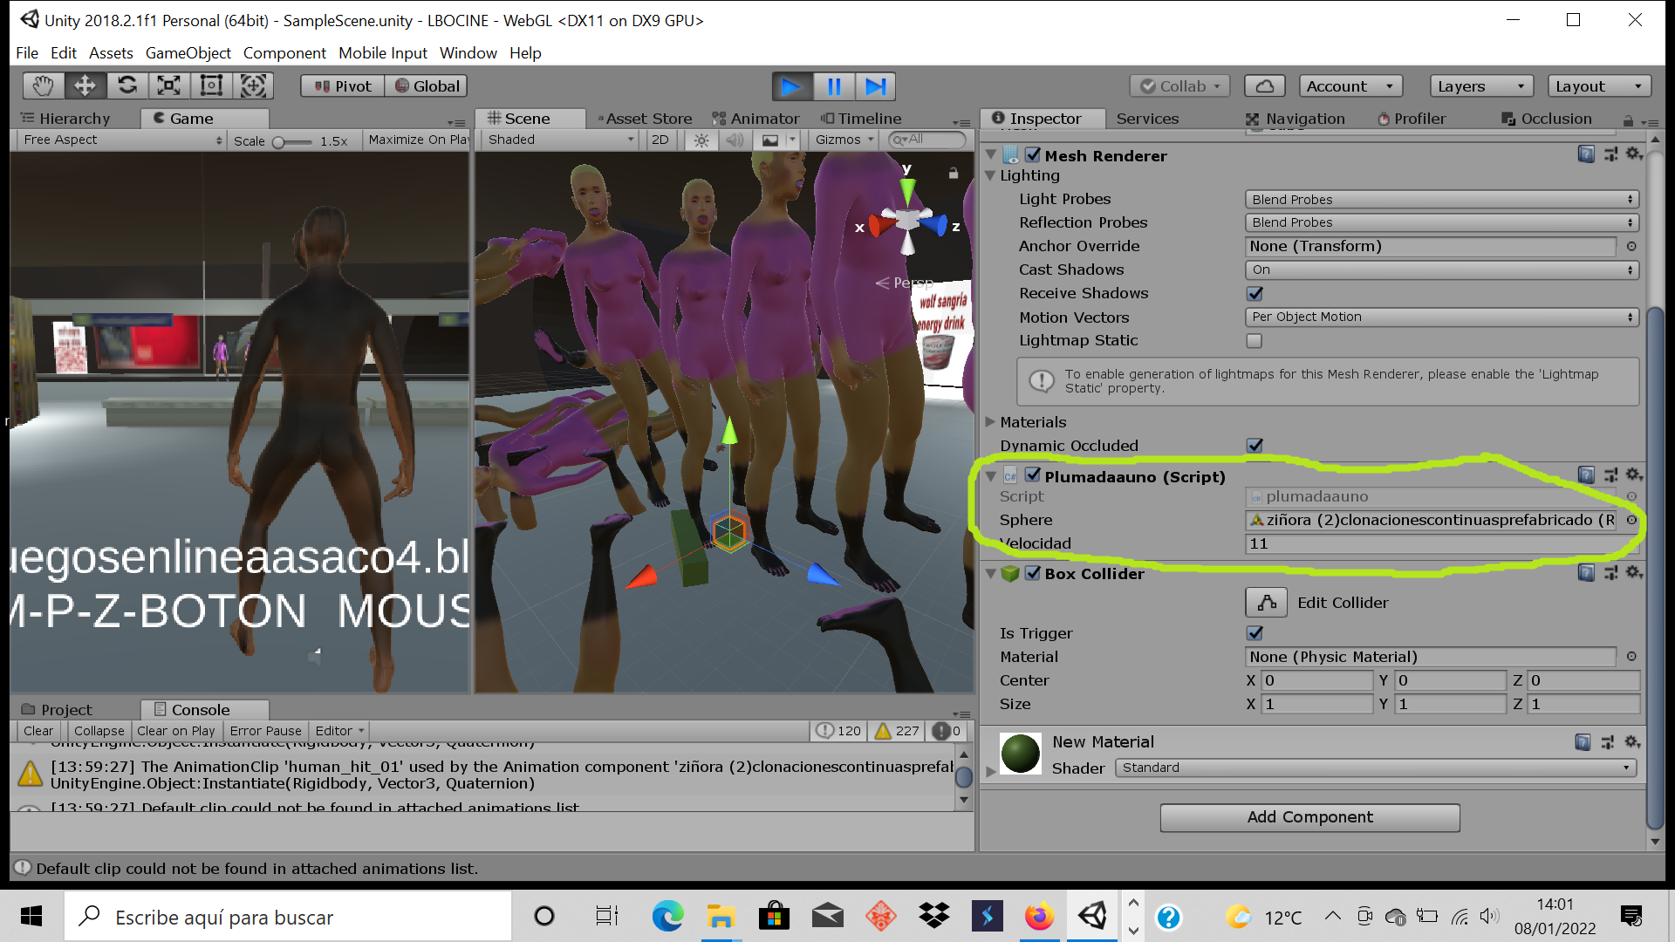The height and width of the screenshot is (942, 1675).
Task: Open the cloud services icon
Action: coord(1264,85)
